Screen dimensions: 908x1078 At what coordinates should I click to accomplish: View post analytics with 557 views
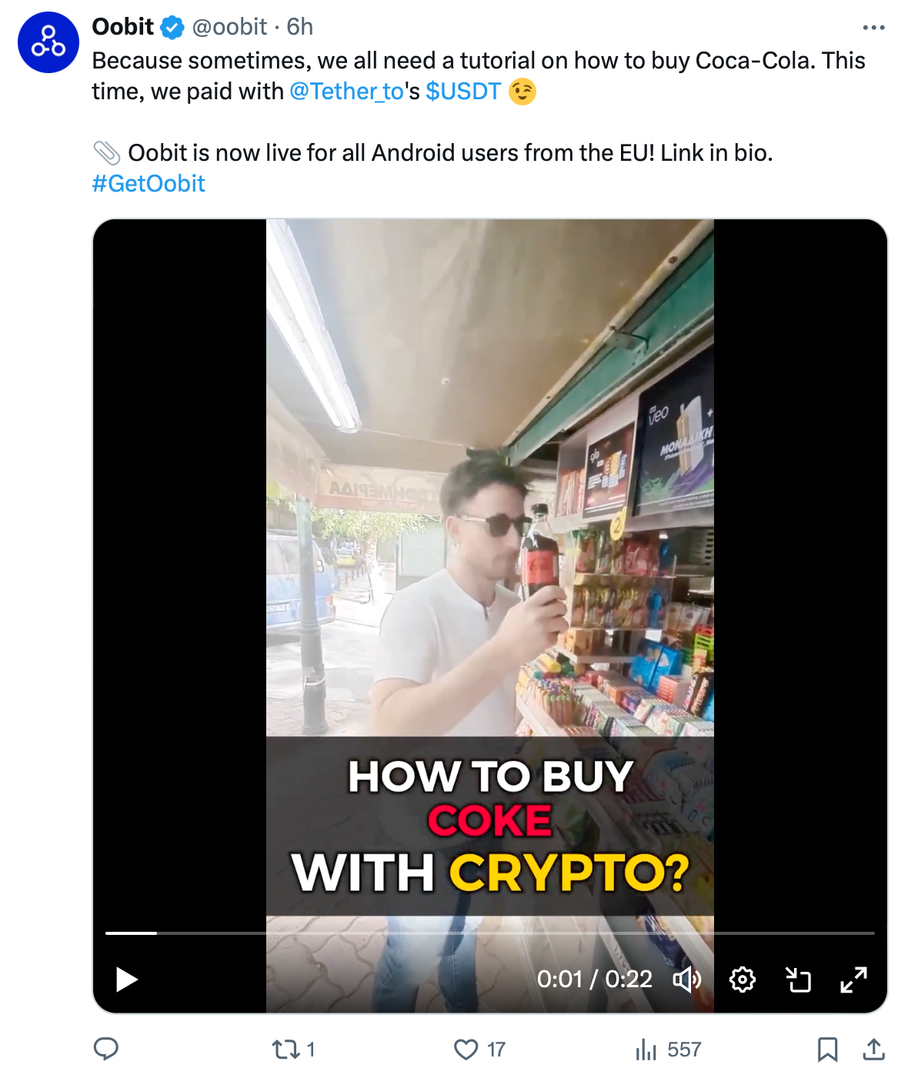[x=668, y=1050]
